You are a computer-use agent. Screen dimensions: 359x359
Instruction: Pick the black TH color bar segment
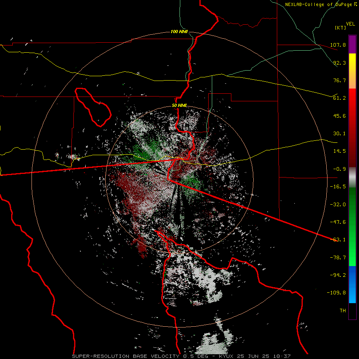[x=352, y=311]
